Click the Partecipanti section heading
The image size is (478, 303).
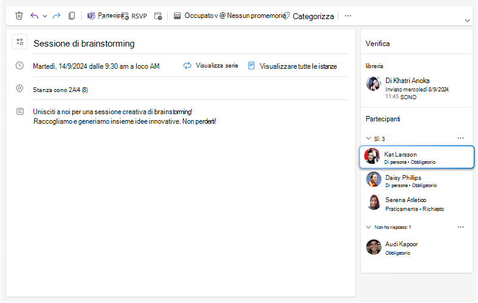click(x=382, y=119)
